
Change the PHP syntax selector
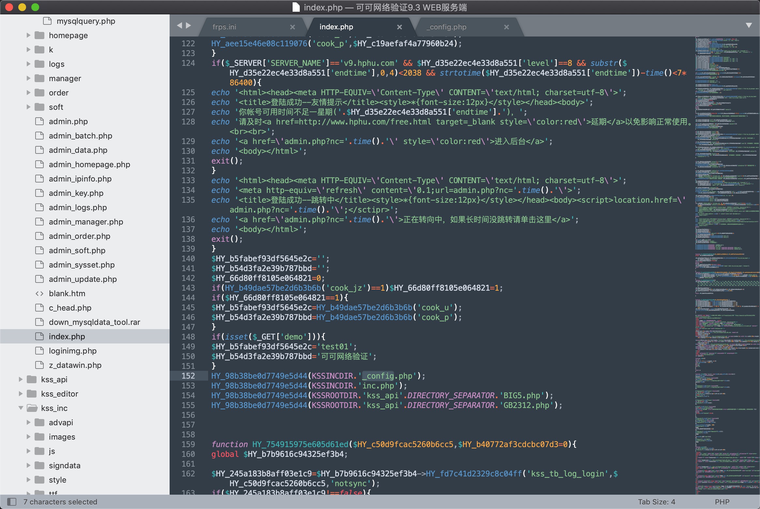click(x=722, y=502)
